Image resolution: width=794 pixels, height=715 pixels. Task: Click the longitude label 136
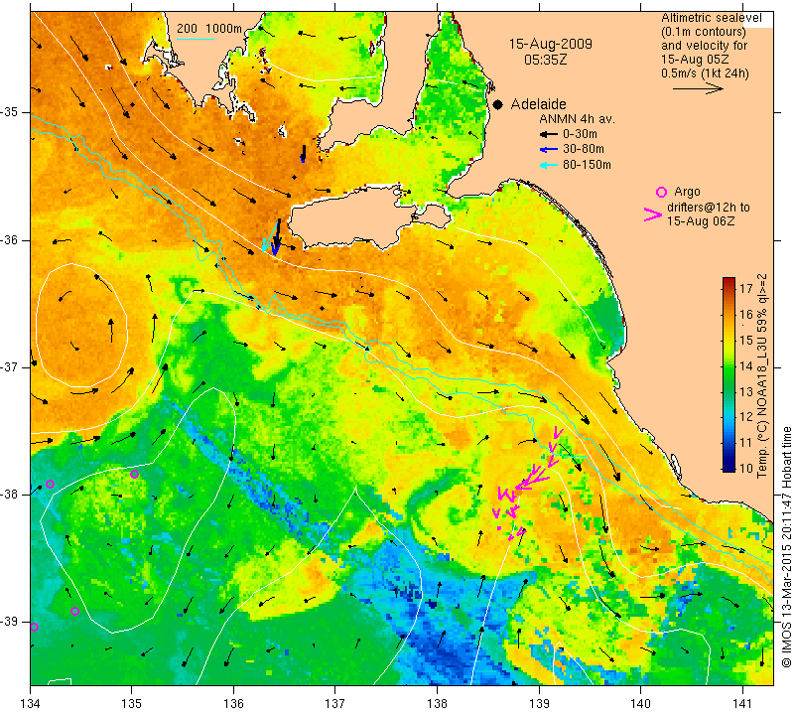[x=233, y=703]
